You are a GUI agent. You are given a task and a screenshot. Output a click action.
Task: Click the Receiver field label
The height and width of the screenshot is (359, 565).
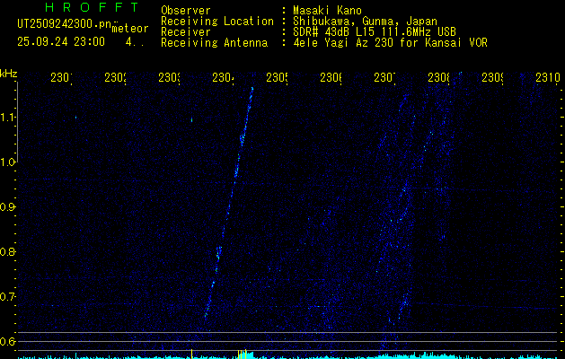(x=186, y=32)
